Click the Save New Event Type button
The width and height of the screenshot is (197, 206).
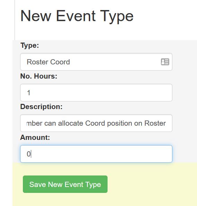(x=65, y=184)
